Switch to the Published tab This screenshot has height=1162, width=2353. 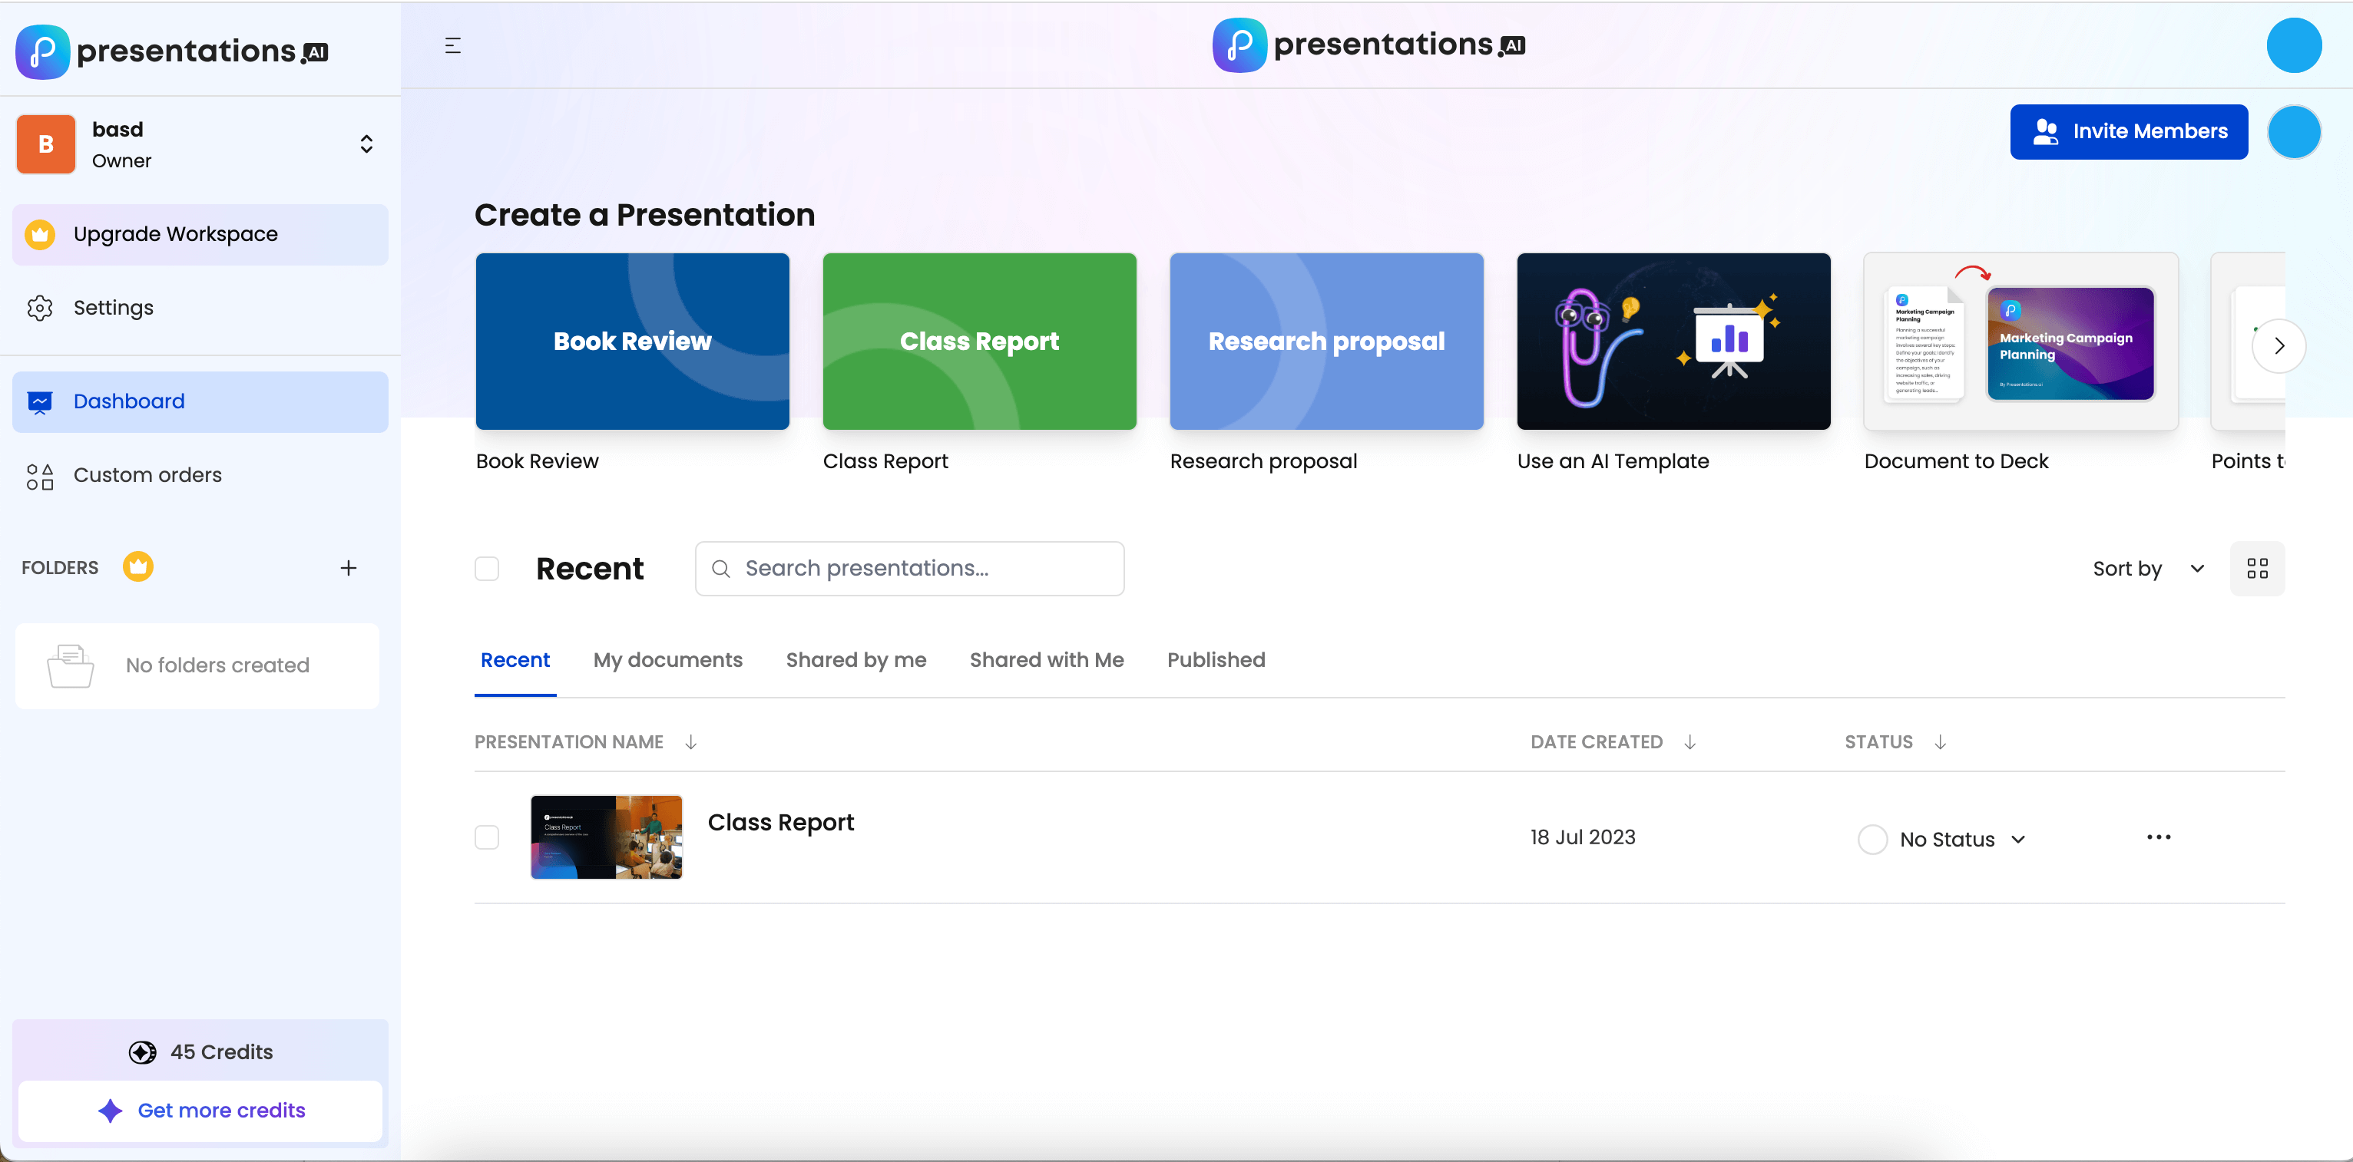[x=1216, y=660]
